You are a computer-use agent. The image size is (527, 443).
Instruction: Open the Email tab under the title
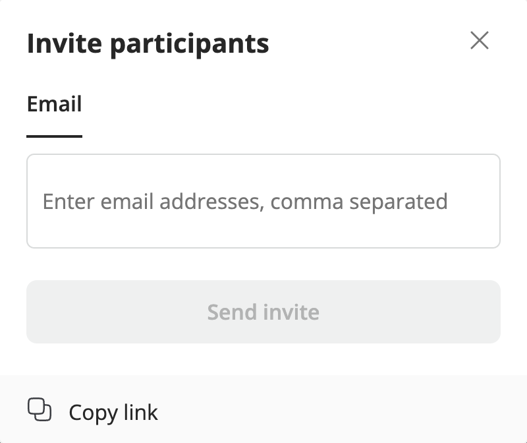pos(54,104)
